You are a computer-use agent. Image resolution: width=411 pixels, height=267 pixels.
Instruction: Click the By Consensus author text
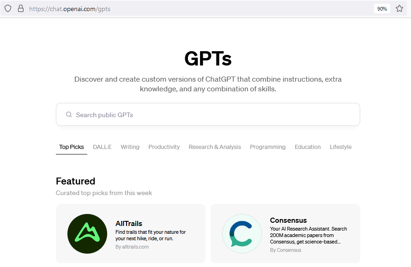[x=285, y=250]
